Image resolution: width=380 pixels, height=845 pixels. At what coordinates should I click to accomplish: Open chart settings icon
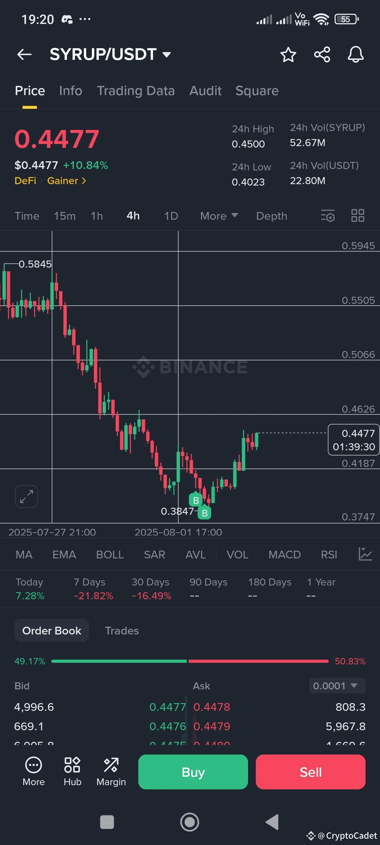328,215
